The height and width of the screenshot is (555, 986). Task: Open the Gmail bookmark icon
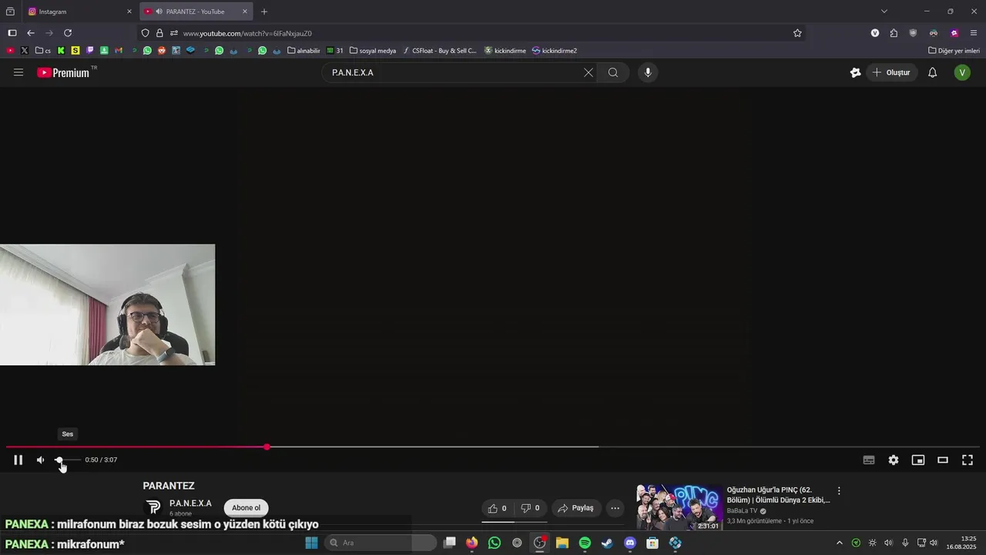click(118, 51)
